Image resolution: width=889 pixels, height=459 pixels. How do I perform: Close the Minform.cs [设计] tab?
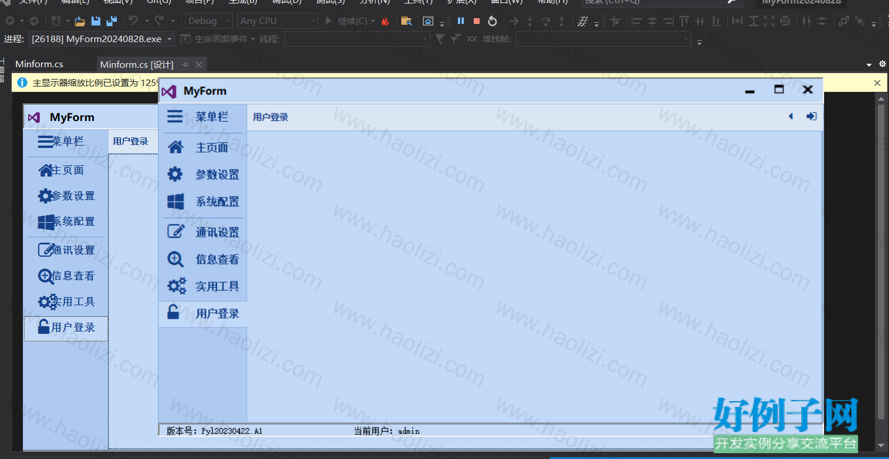pos(199,65)
